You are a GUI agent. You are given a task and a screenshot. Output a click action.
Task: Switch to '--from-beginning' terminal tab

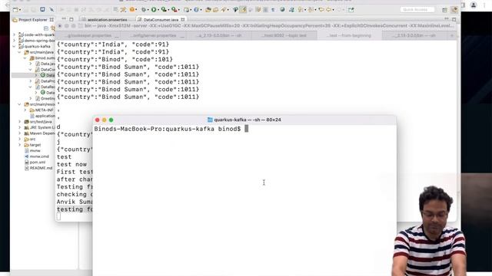[349, 36]
